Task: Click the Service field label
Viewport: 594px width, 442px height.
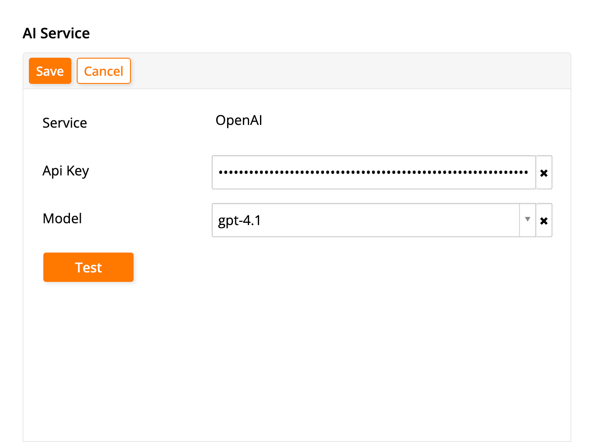Action: tap(65, 123)
